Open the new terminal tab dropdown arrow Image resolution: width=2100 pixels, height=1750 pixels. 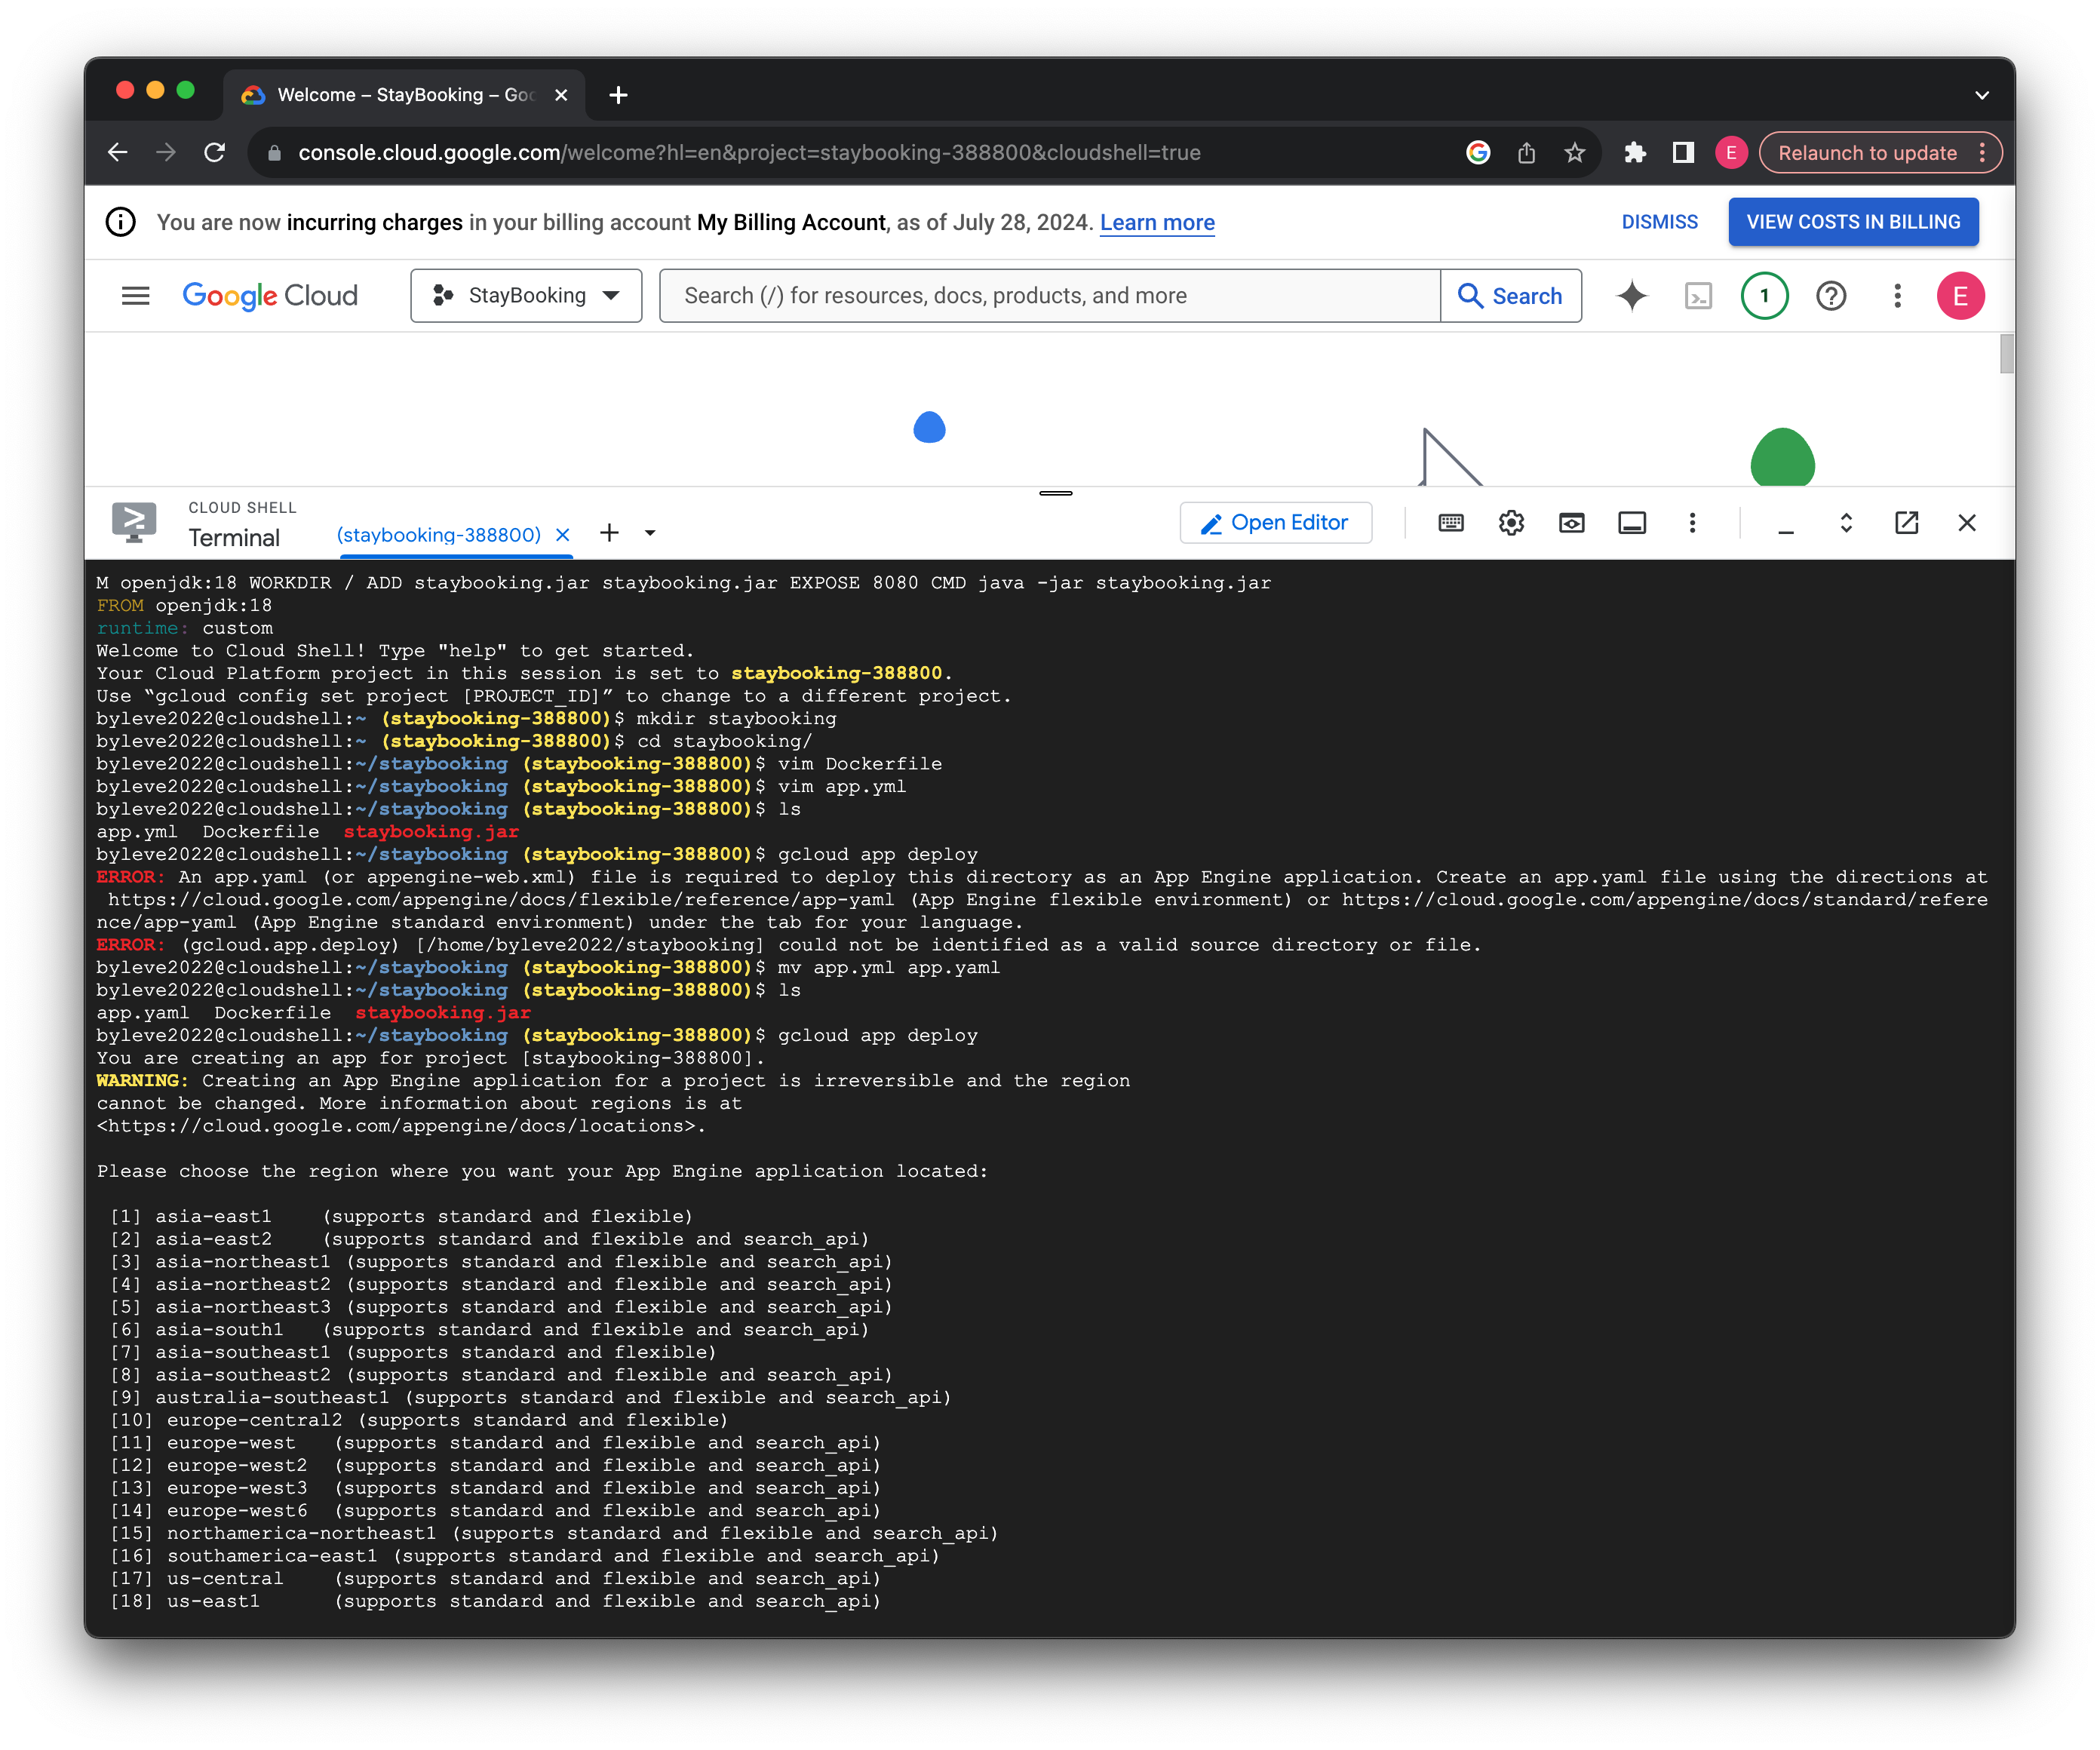click(x=650, y=533)
